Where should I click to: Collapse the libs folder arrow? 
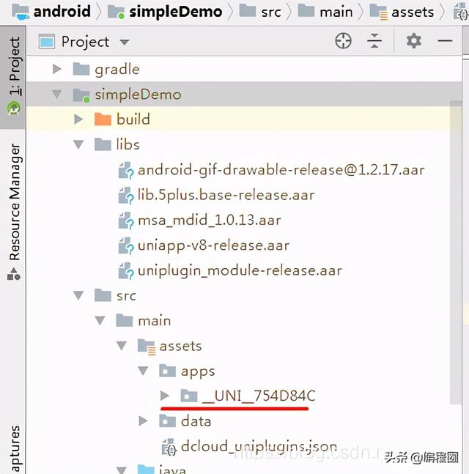(x=78, y=144)
